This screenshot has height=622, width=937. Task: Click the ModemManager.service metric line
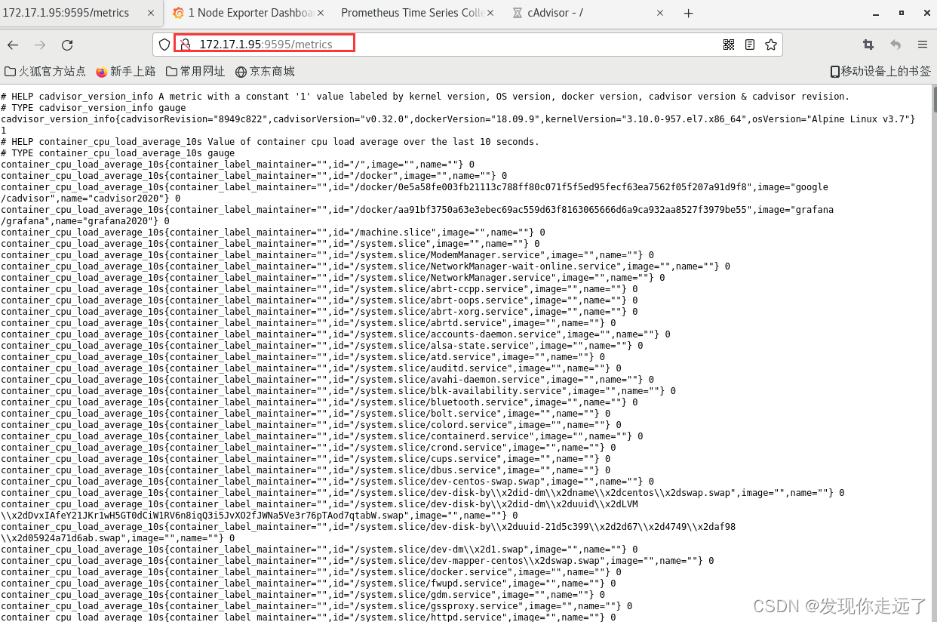point(327,255)
